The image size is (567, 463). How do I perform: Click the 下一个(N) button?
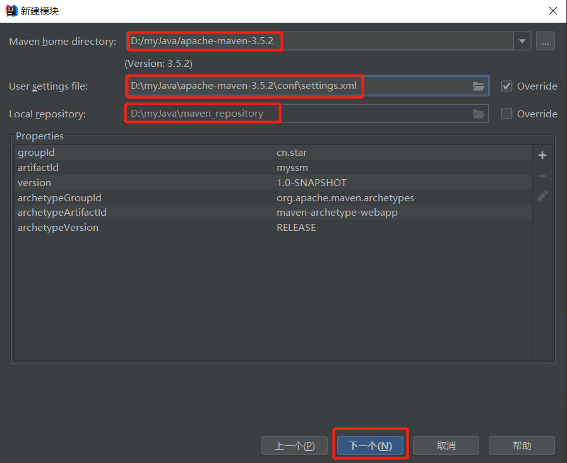coord(370,445)
